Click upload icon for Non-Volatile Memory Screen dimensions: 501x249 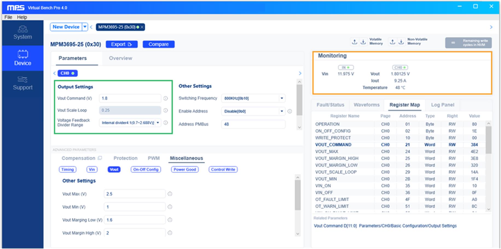tap(392, 42)
